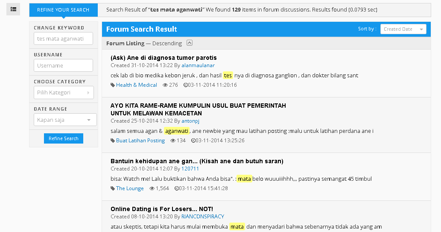
Task: Open thread Online Dating is For Losers... NOT!
Action: click(162, 209)
